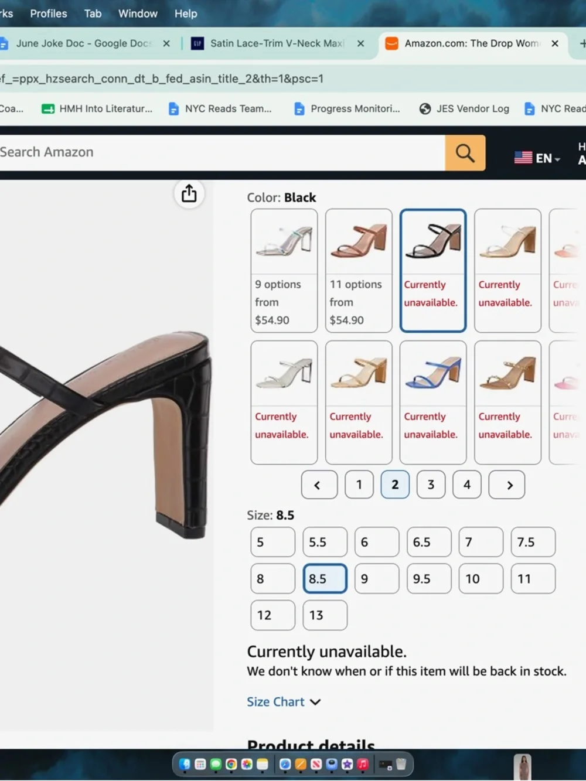Open the Window menu in menu bar
586x781 pixels.
coord(138,13)
